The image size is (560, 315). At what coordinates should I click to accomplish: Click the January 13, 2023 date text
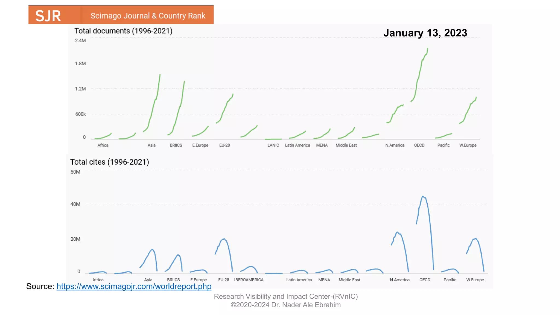tap(425, 33)
